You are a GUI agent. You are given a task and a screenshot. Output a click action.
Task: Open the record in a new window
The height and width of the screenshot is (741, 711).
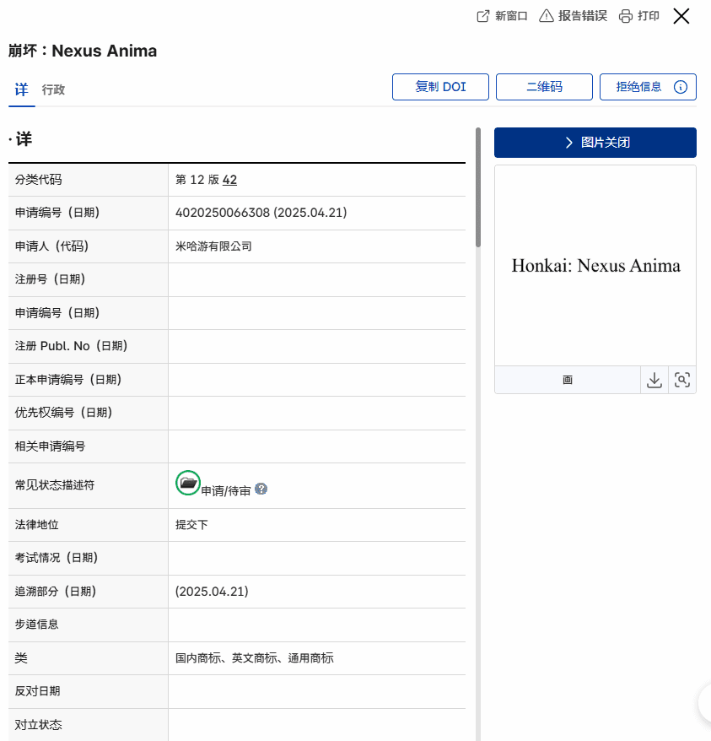(501, 15)
